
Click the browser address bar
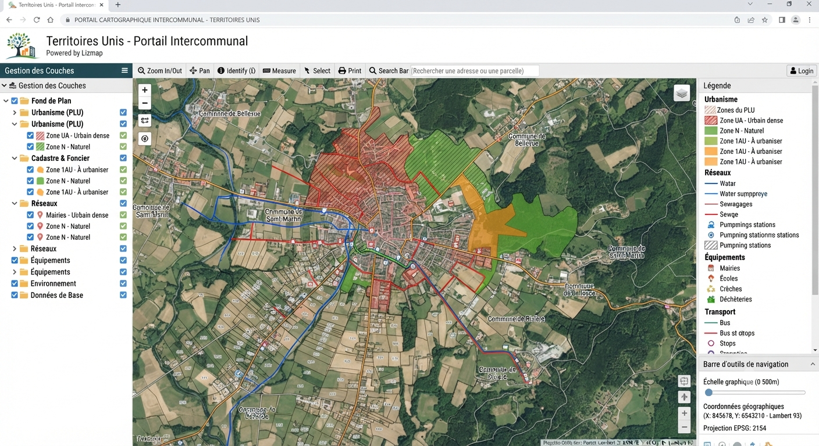(x=396, y=20)
